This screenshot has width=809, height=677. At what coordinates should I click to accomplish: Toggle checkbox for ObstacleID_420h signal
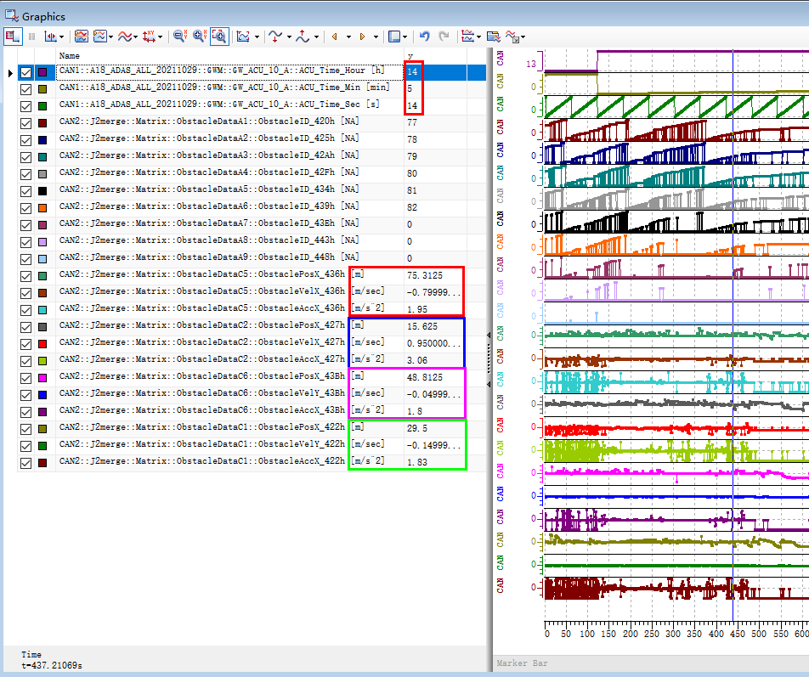click(x=25, y=123)
